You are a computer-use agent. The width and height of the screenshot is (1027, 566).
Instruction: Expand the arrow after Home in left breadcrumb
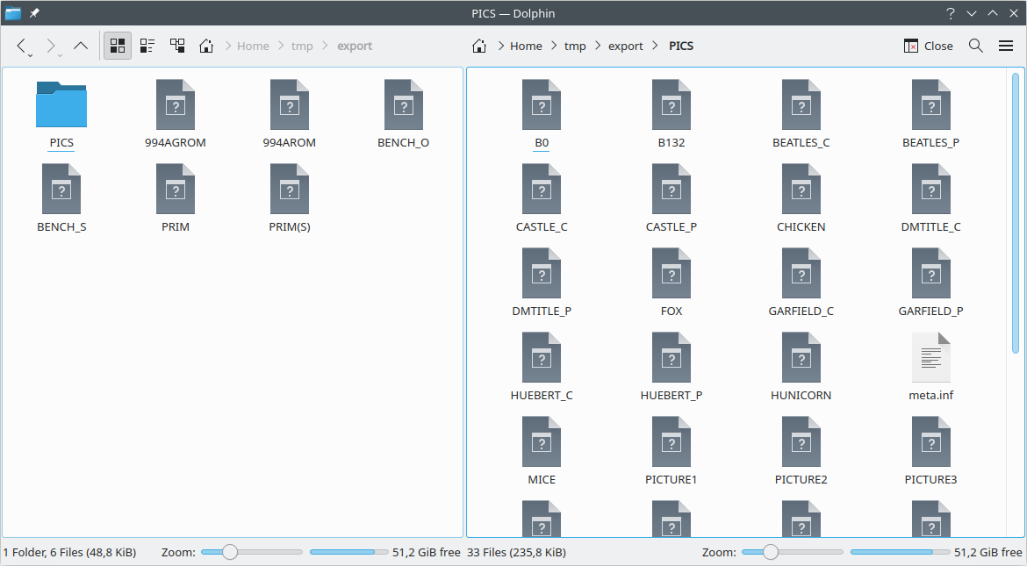(x=281, y=46)
